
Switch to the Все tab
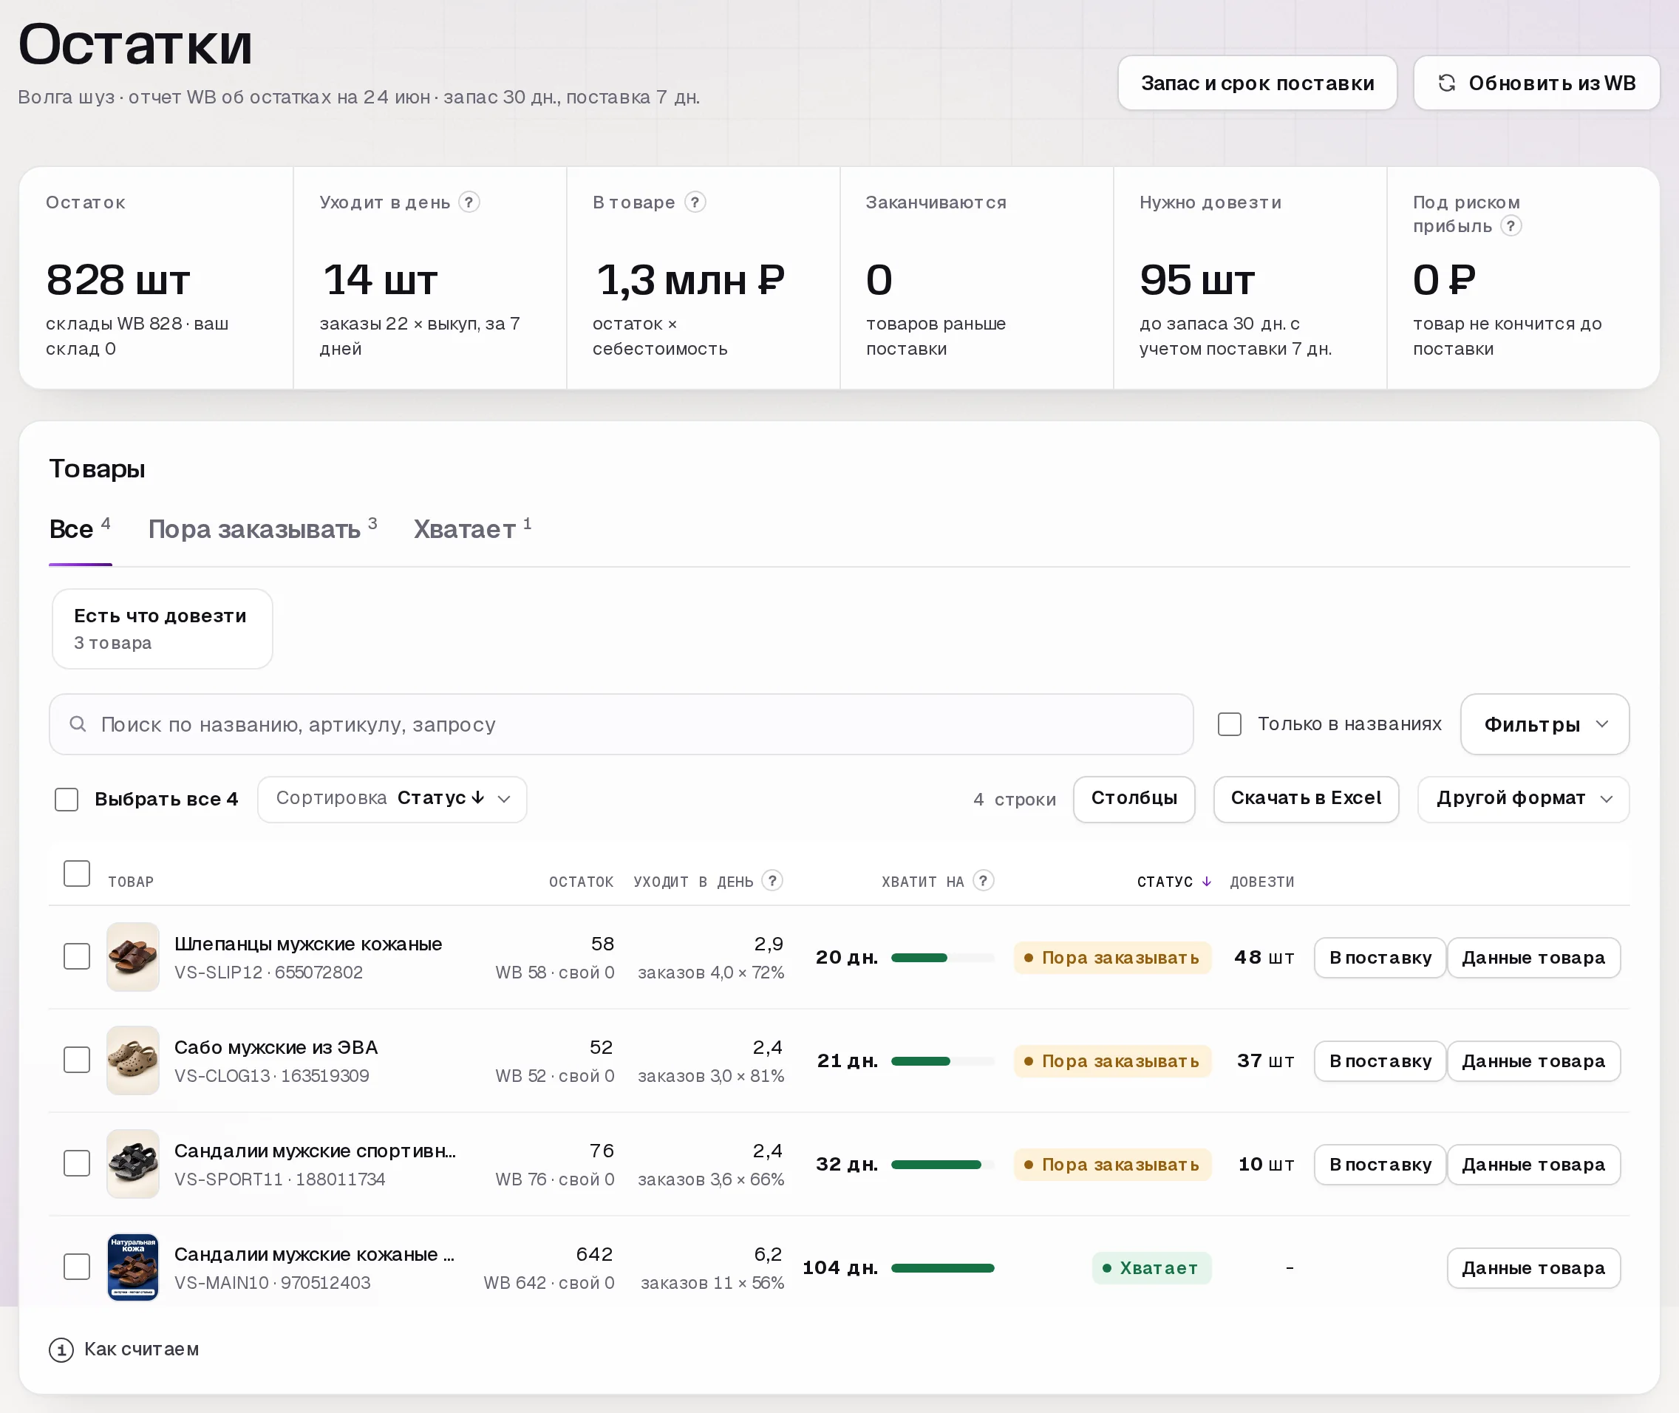pos(80,529)
